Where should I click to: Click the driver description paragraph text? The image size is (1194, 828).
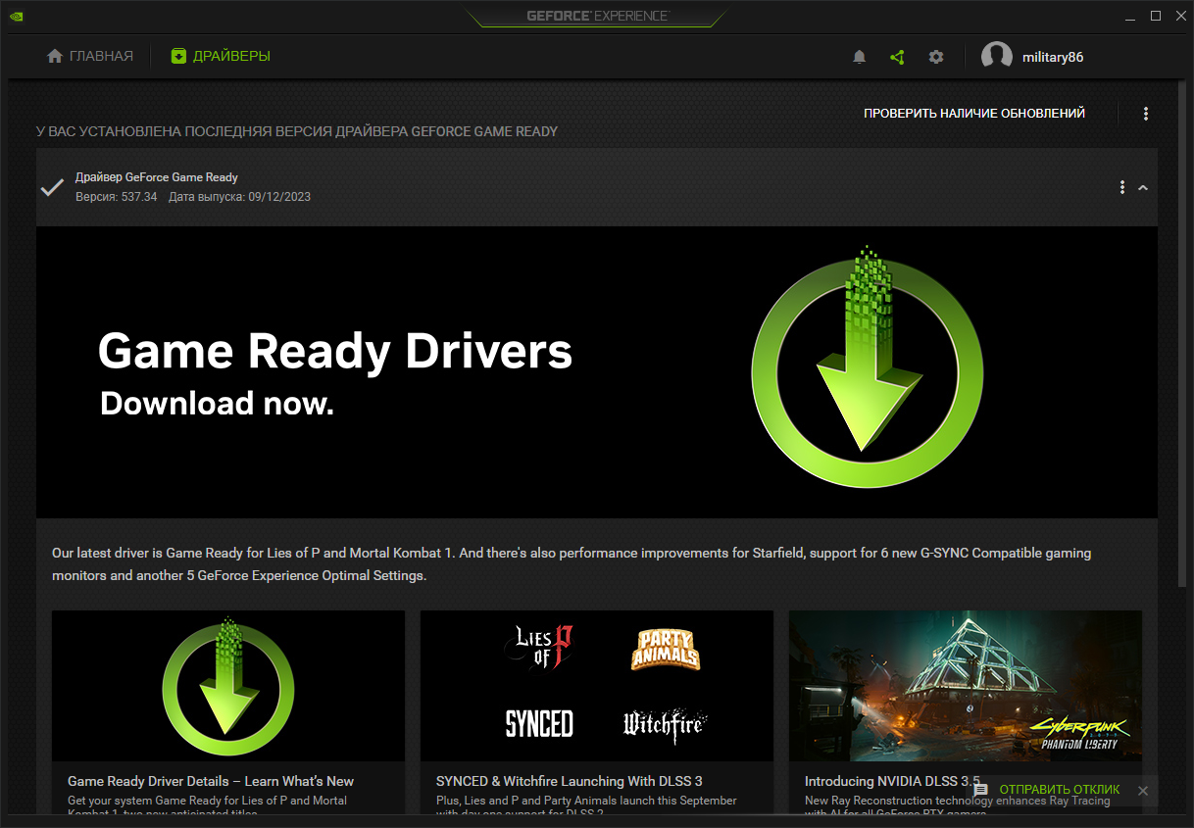(572, 564)
